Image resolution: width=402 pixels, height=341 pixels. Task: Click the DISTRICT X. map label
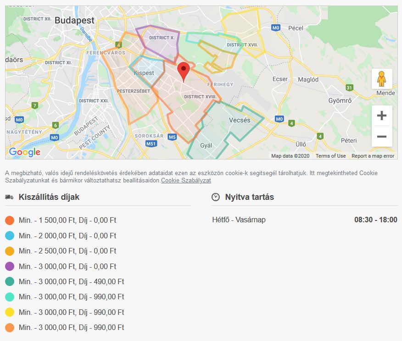point(162,38)
